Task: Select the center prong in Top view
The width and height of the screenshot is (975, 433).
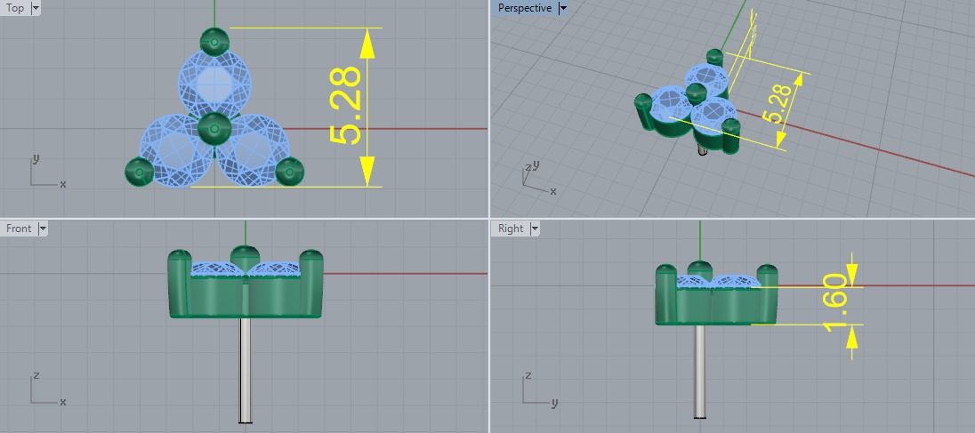Action: (214, 129)
